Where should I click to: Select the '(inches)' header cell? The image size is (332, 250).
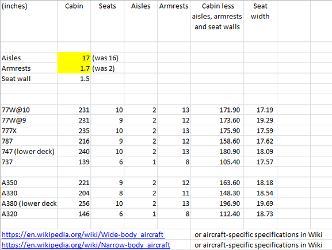coord(29,21)
